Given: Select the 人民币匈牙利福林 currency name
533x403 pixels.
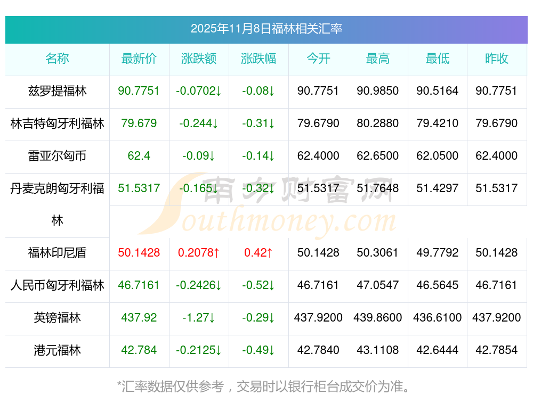Looking at the screenshot, I should pyautogui.click(x=57, y=285).
